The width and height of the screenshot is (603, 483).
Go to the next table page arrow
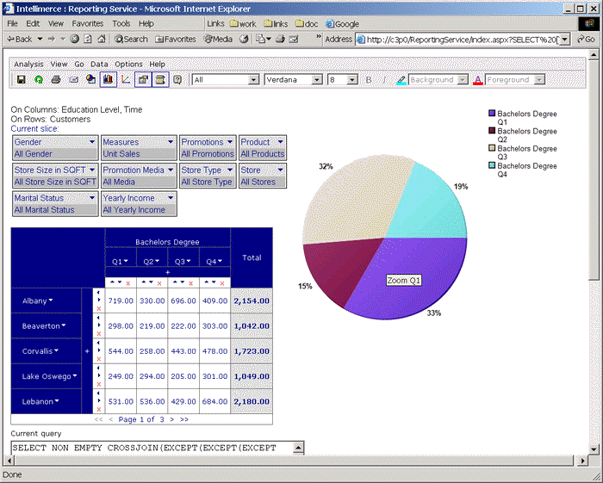click(172, 419)
